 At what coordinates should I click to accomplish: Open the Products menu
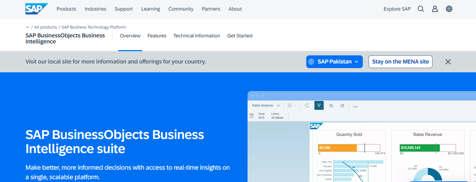[x=66, y=9]
